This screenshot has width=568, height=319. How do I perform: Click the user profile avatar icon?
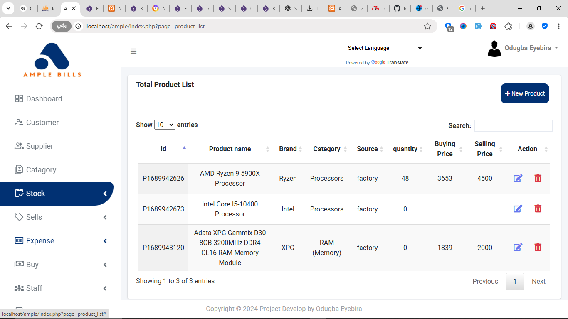click(x=494, y=49)
